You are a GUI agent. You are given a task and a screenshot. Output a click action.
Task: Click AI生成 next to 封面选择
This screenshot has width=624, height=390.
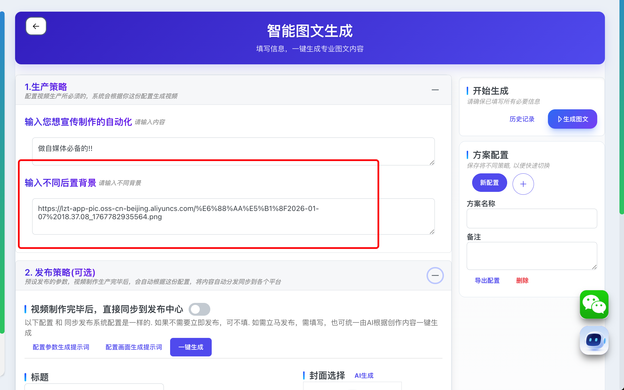(x=364, y=375)
